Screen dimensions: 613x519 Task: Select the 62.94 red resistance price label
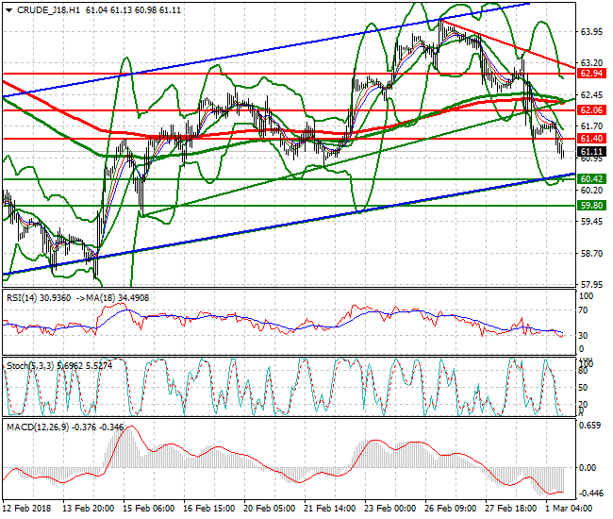click(x=591, y=74)
